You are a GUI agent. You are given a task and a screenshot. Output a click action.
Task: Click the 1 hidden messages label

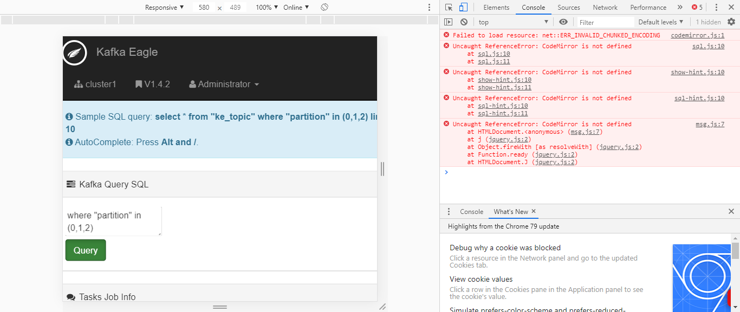(x=708, y=22)
